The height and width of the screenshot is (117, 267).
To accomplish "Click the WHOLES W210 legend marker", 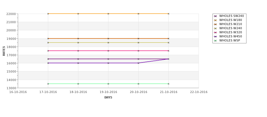I will click(216, 24).
